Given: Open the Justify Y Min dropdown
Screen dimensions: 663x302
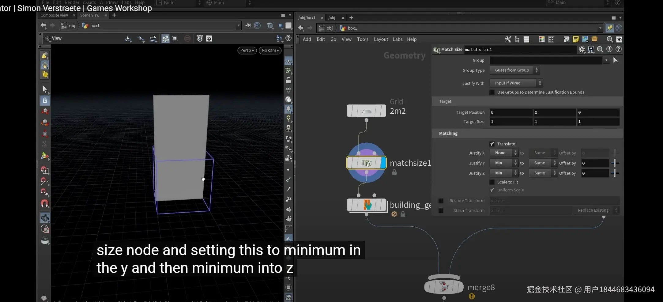Looking at the screenshot, I should 504,163.
